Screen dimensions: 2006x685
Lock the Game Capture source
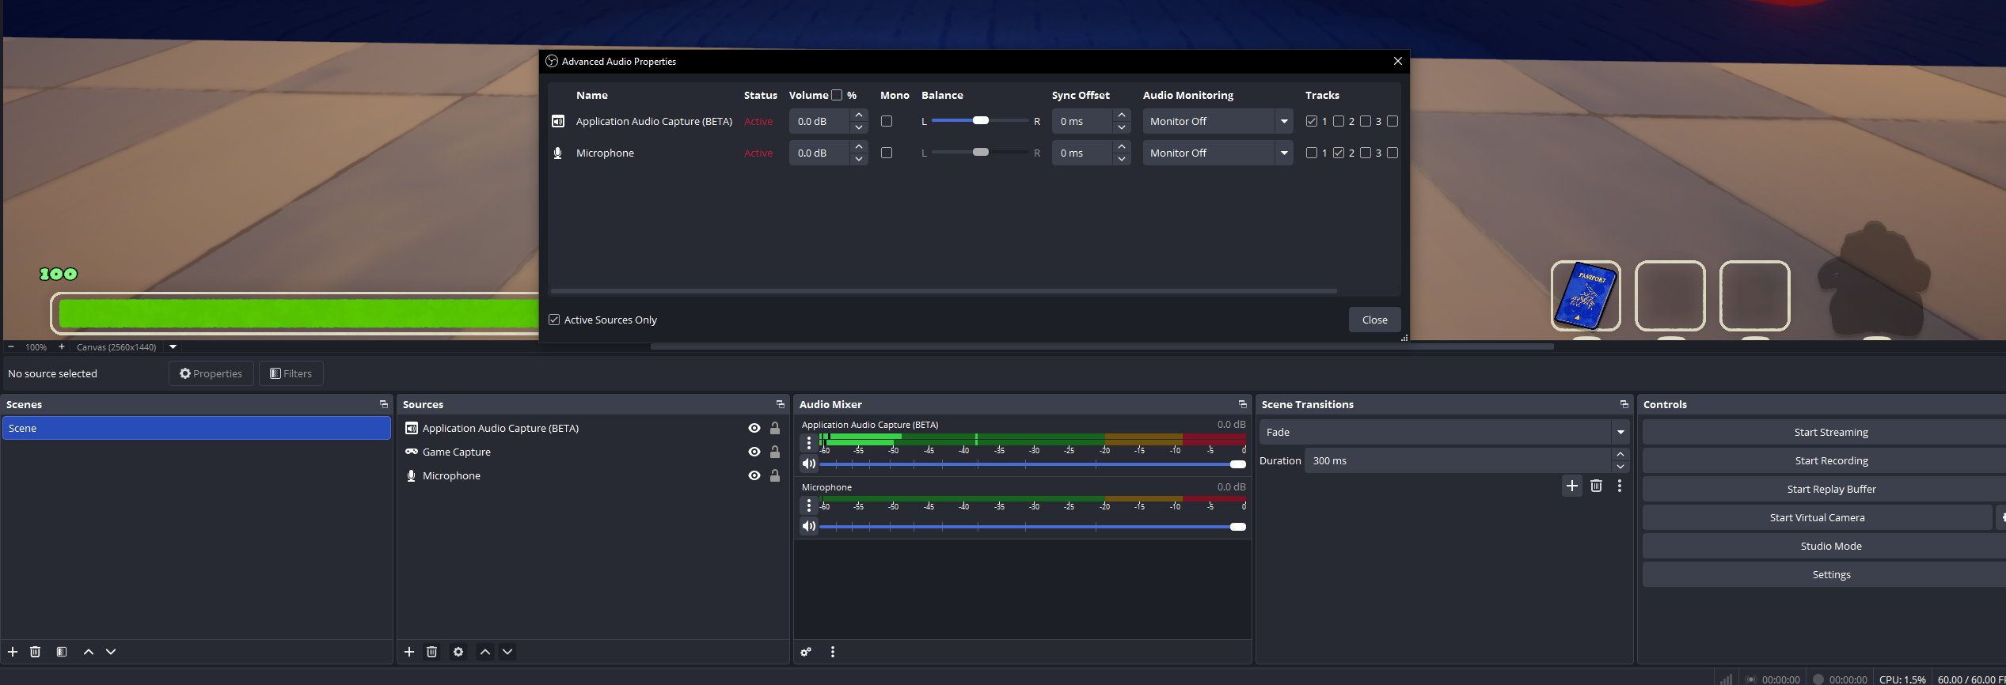775,452
